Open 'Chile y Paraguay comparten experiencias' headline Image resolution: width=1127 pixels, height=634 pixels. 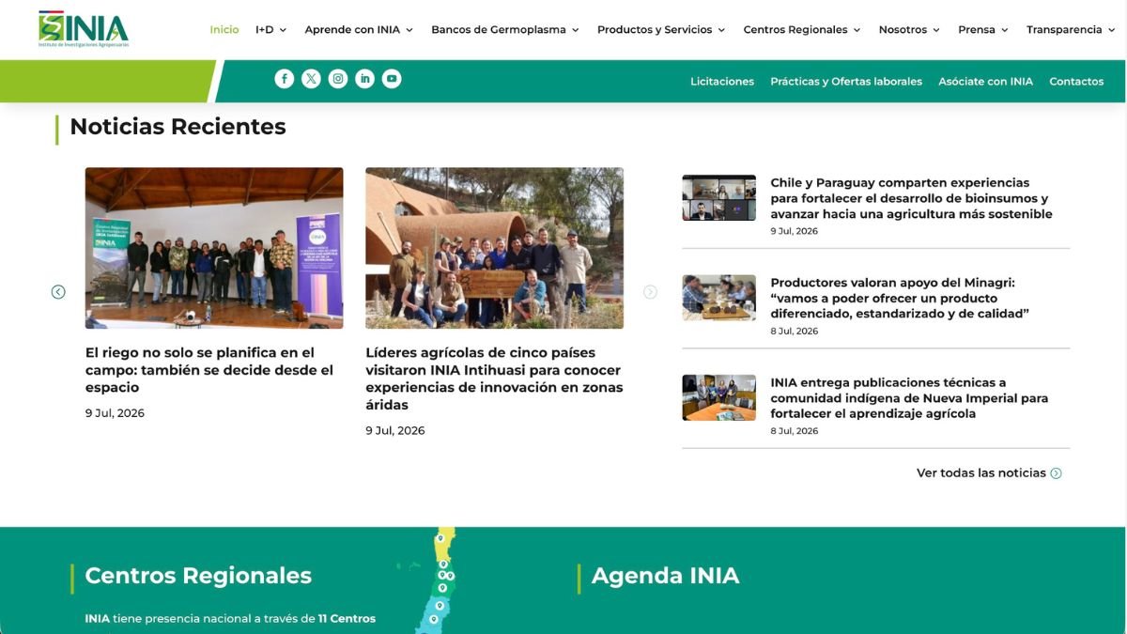click(x=911, y=198)
